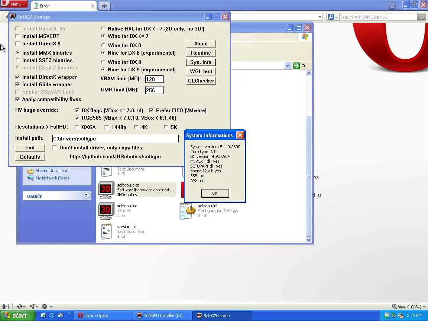
Task: Toggle RGB565 VBox override checkbox
Action: click(x=77, y=118)
